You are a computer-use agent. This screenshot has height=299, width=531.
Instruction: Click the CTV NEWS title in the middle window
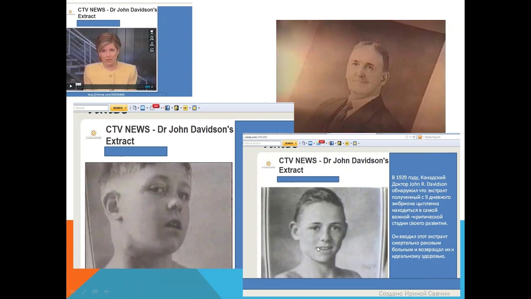point(169,135)
